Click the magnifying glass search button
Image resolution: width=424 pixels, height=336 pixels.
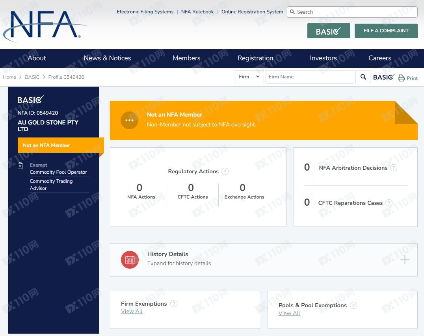(363, 77)
